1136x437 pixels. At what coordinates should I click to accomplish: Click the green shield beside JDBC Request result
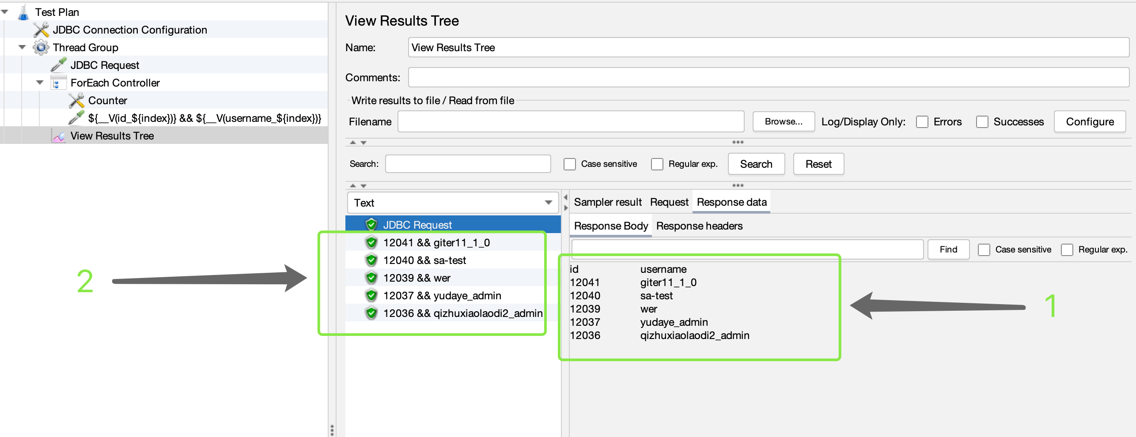[371, 225]
